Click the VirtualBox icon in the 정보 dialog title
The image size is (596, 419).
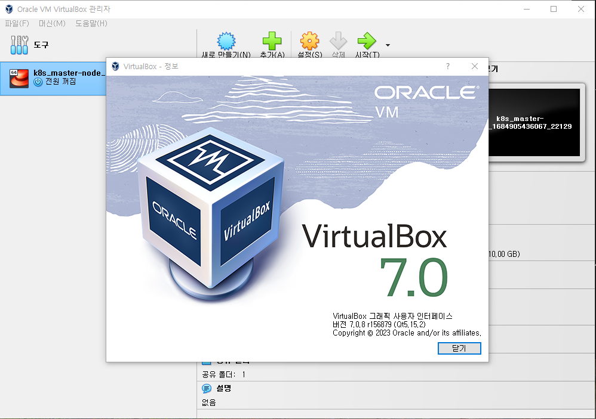point(115,66)
